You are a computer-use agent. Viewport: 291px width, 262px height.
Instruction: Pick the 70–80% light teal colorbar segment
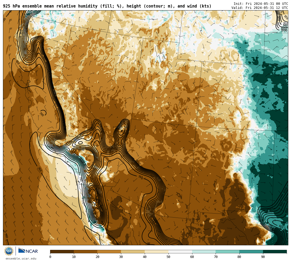227,251
